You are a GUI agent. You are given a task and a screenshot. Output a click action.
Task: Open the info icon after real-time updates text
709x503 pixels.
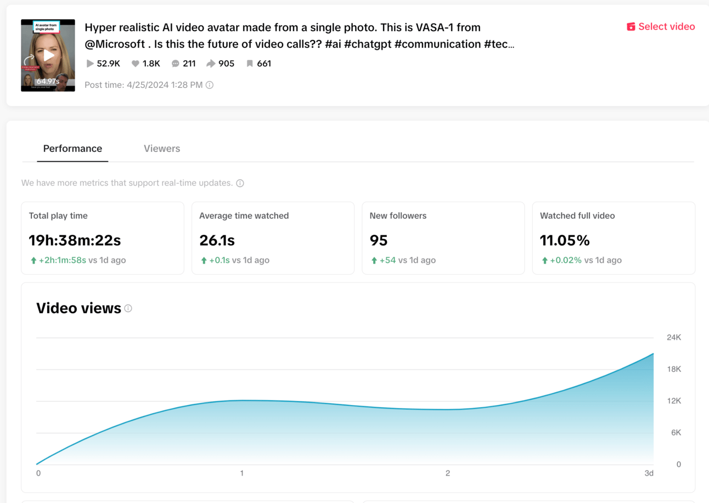tap(240, 183)
